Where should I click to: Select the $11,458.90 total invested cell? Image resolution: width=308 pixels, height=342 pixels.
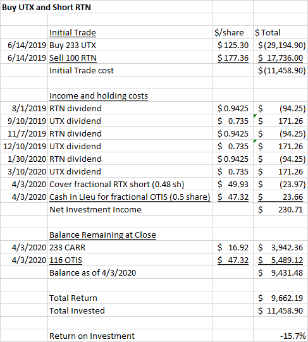281,311
